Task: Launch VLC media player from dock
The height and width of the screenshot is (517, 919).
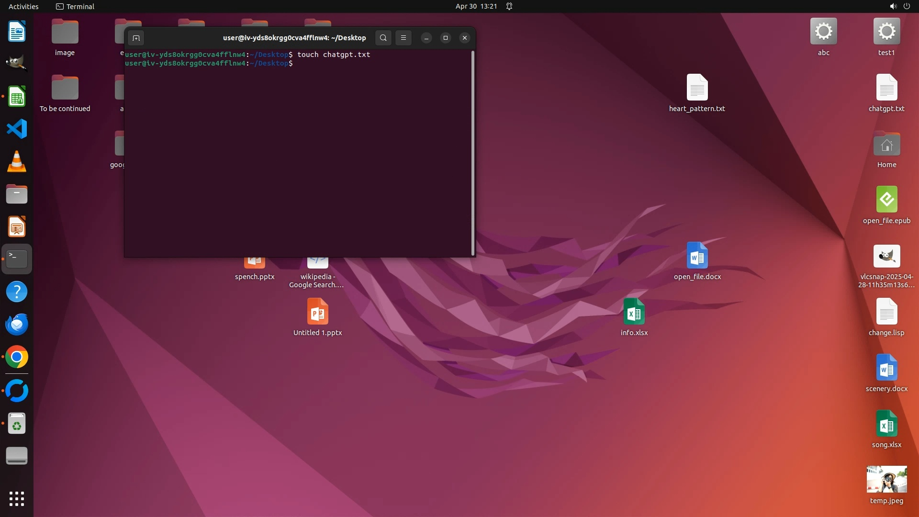Action: coord(17,162)
